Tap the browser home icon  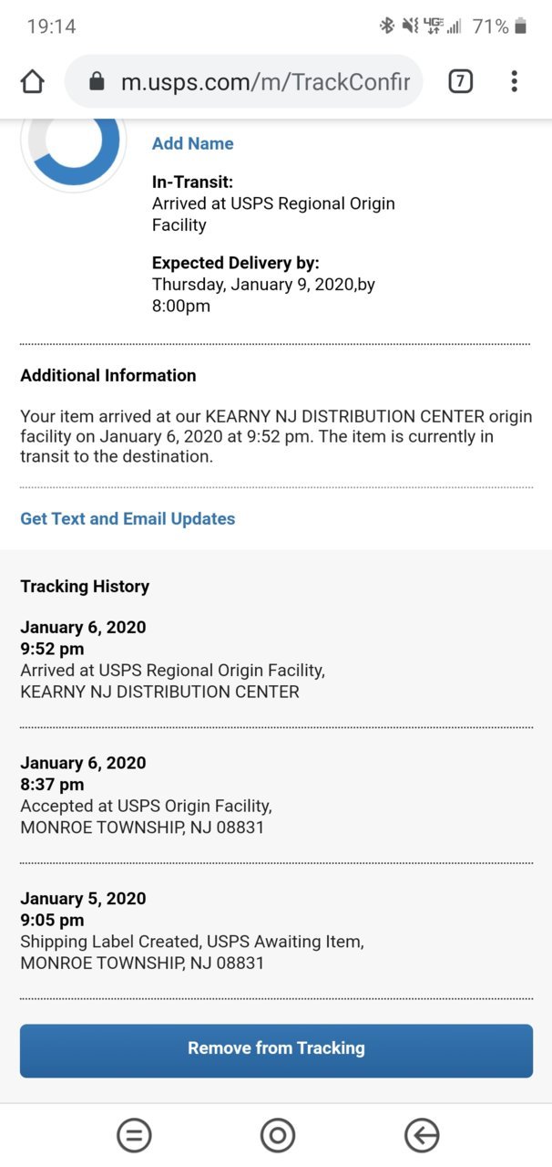tap(32, 82)
